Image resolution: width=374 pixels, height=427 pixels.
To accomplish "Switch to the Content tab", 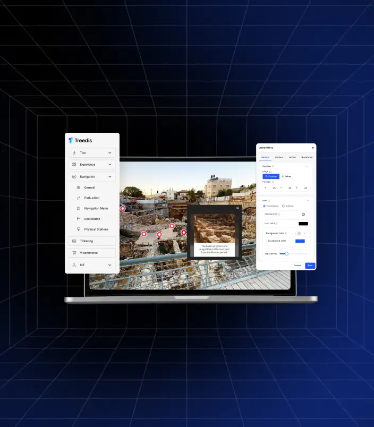I will [279, 157].
